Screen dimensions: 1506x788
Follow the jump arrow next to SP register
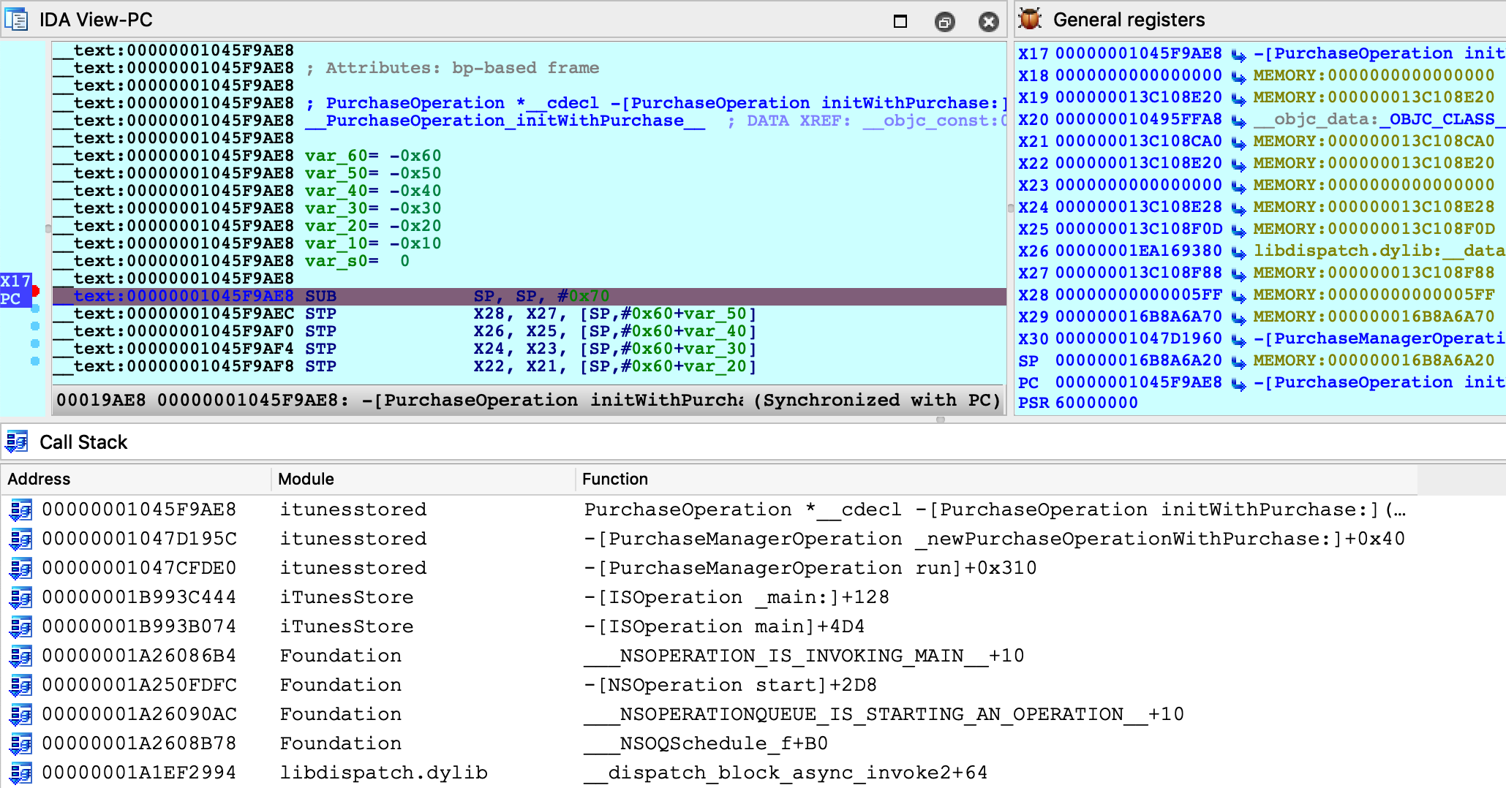click(x=1238, y=362)
